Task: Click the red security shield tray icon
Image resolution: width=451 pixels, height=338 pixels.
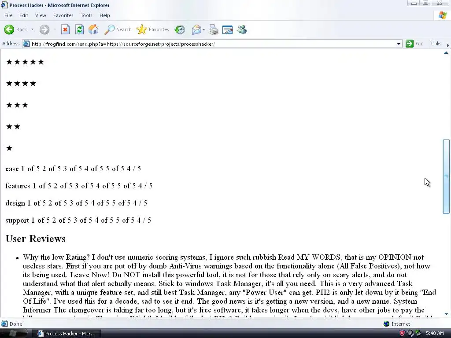Action: [402, 333]
